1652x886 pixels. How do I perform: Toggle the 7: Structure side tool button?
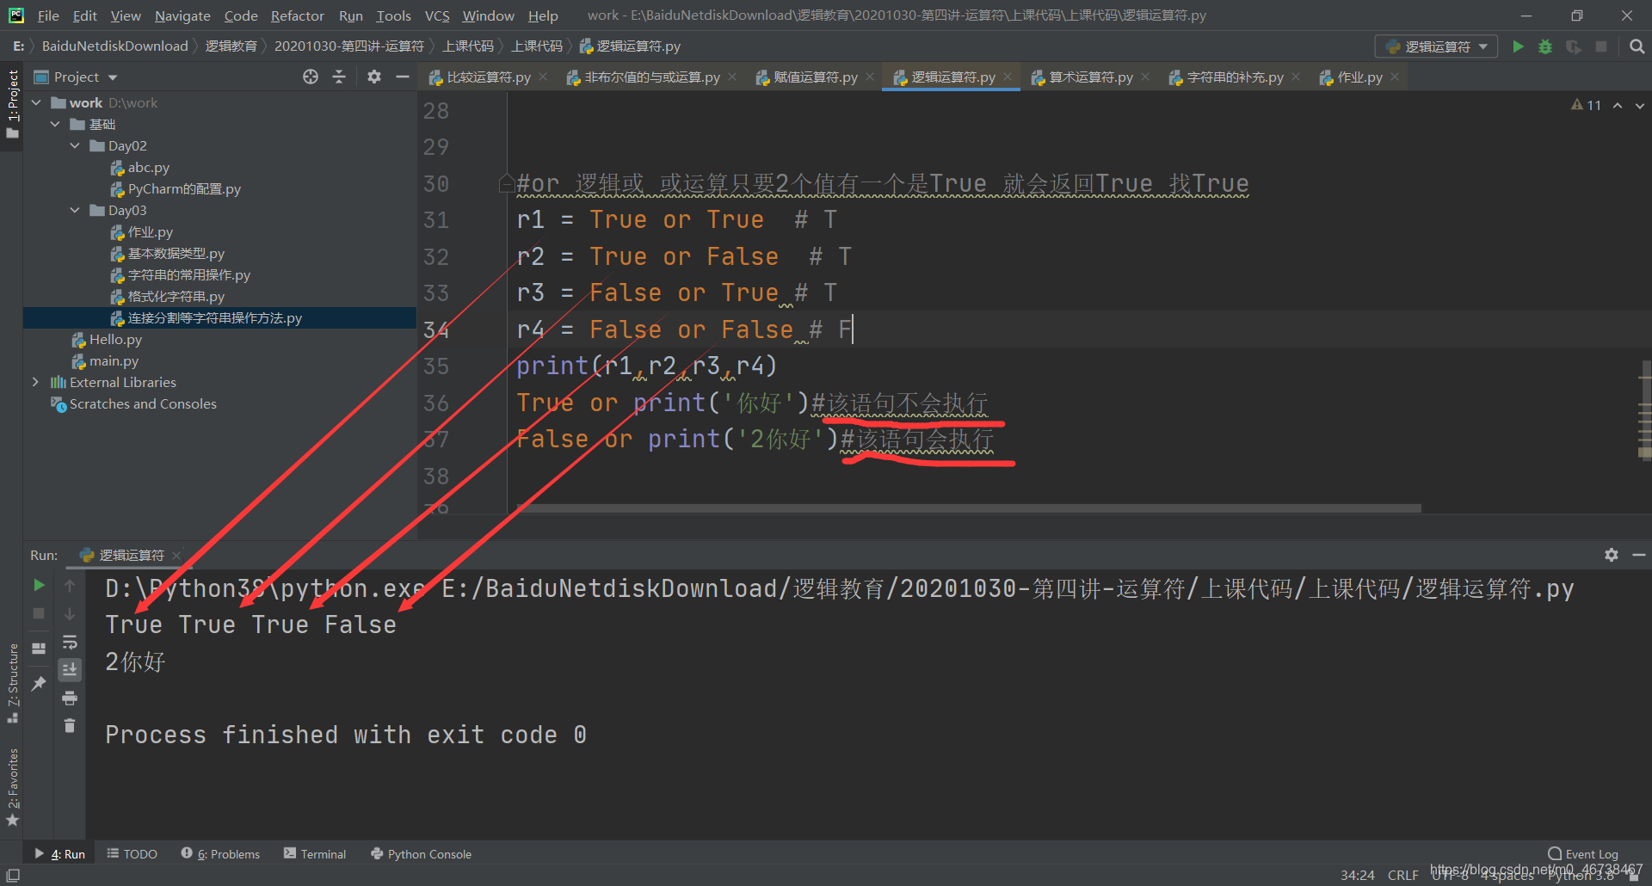click(12, 684)
